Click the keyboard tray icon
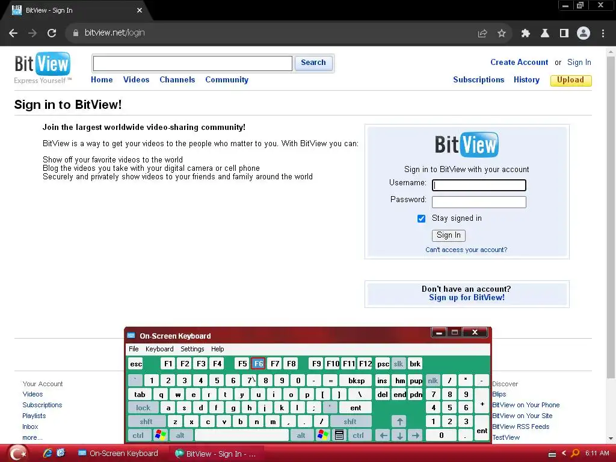The height and width of the screenshot is (462, 616). click(x=552, y=454)
